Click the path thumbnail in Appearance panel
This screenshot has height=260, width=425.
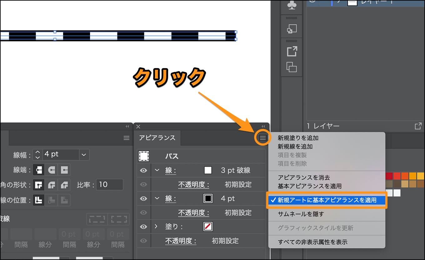[x=144, y=156]
